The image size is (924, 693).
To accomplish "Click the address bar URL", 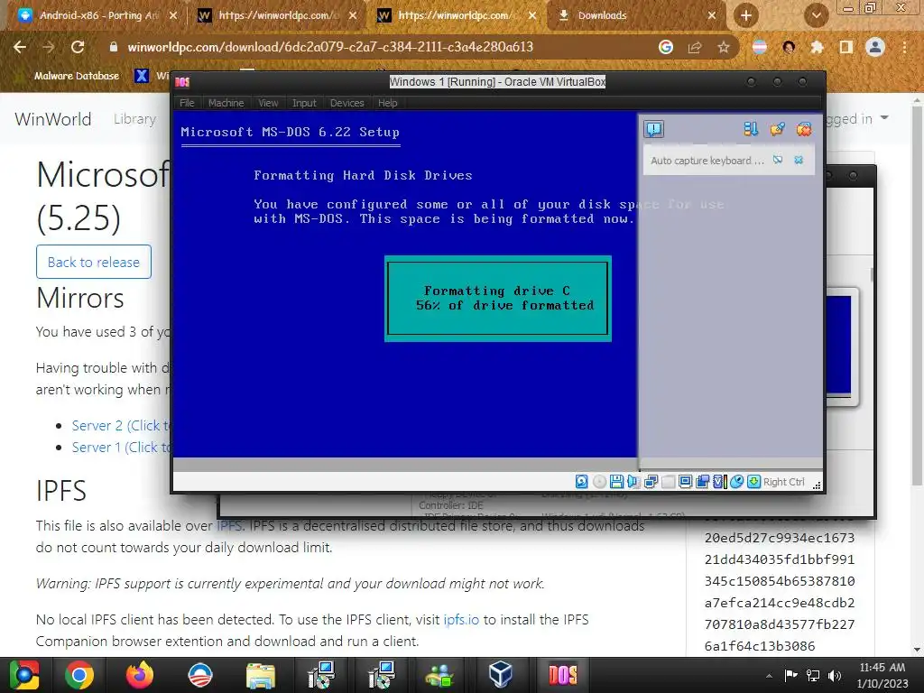I will tap(330, 47).
